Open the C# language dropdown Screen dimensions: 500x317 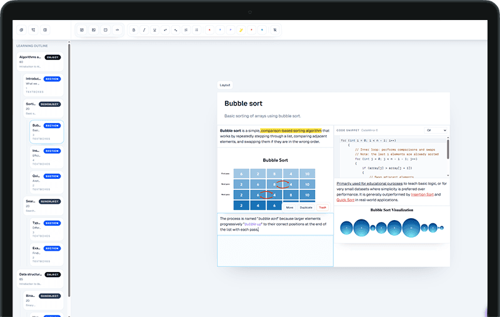pos(436,131)
